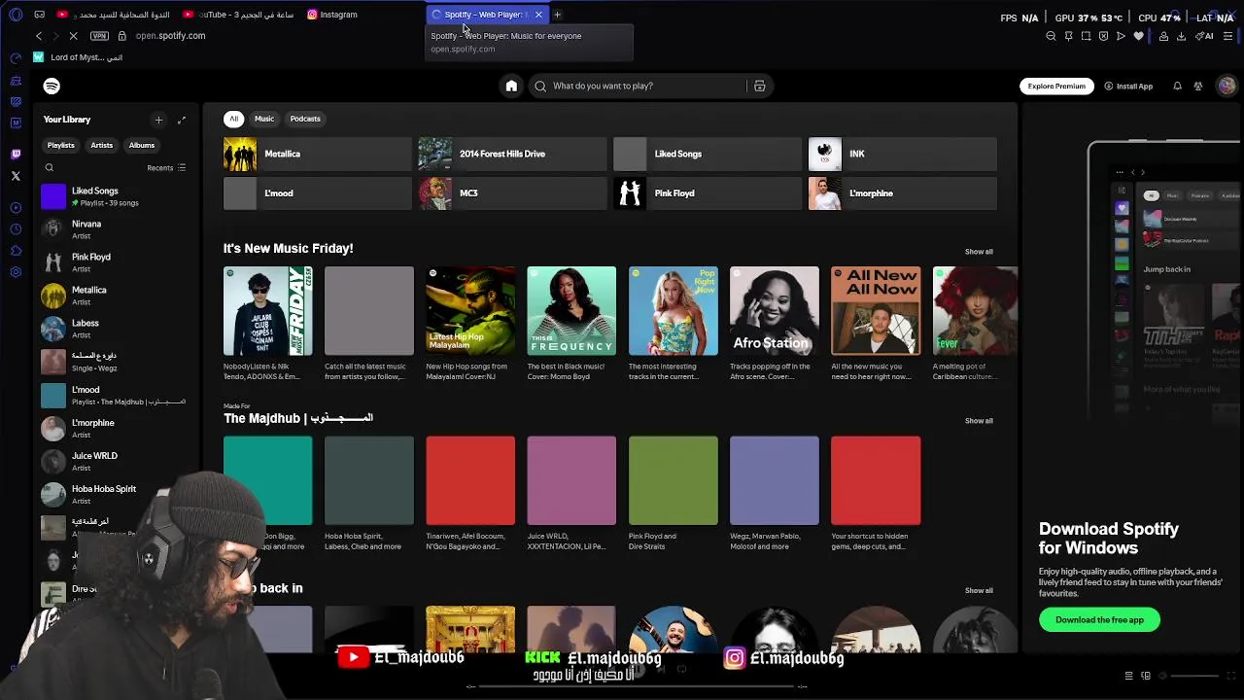Stop page loading with X button
Viewport: 1244px width, 700px height.
pyautogui.click(x=73, y=36)
